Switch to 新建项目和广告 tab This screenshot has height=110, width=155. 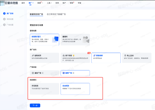(36, 14)
